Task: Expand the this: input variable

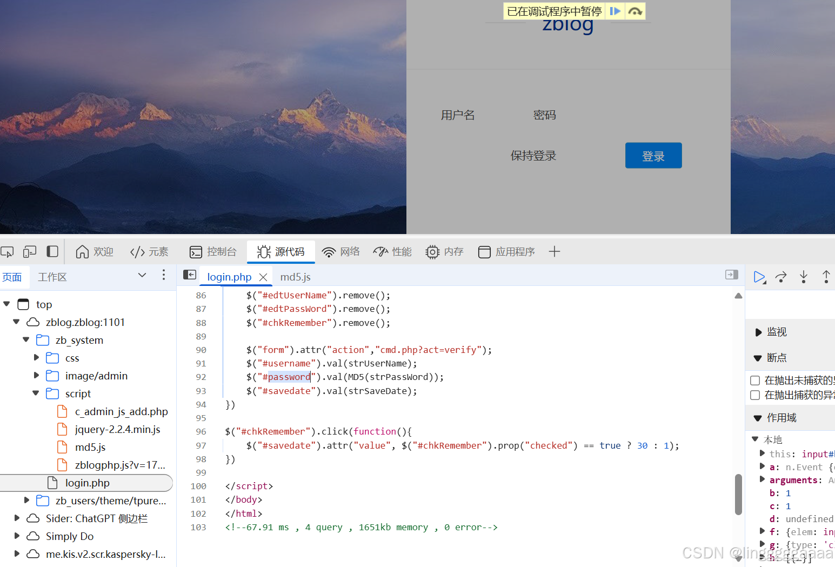Action: 763,453
